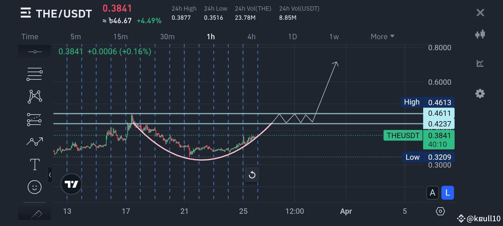This screenshot has width=503, height=226.
Task: Click the ≈ ৳46.67 converted price
Action: pyautogui.click(x=117, y=21)
